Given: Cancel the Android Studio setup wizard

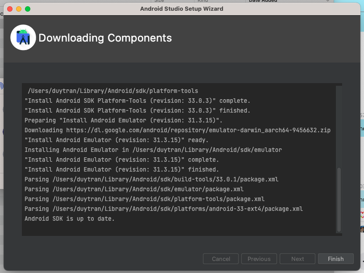Looking at the screenshot, I should click(221, 259).
